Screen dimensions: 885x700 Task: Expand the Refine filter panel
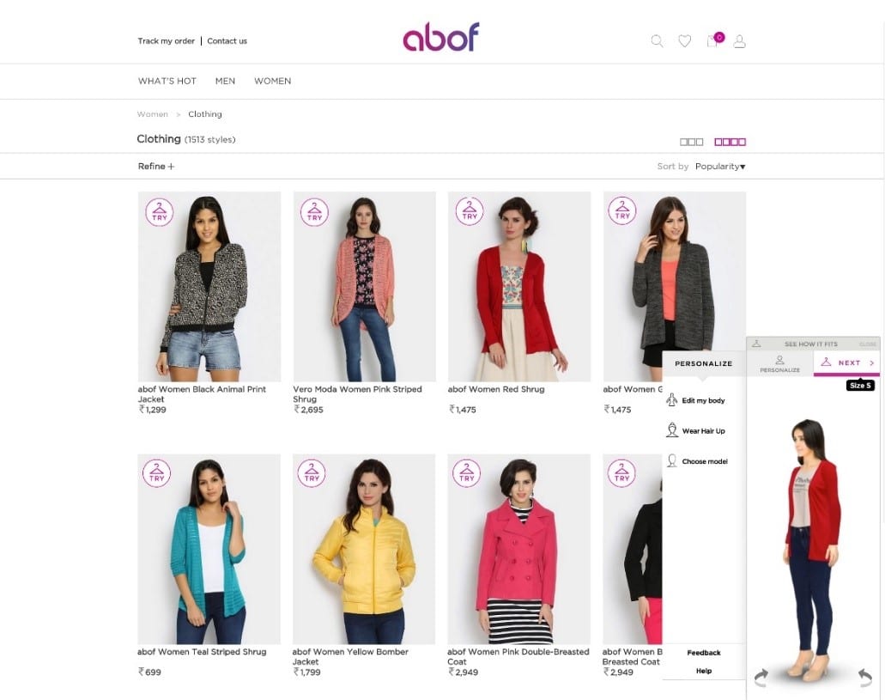(155, 166)
